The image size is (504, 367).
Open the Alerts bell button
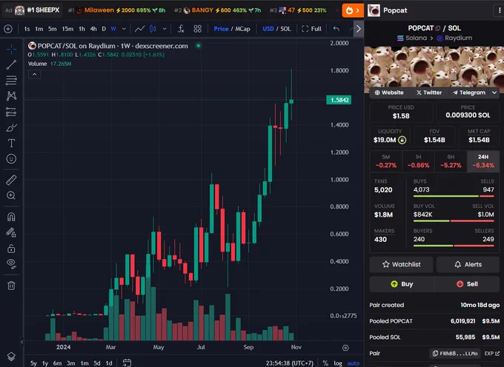pos(468,264)
